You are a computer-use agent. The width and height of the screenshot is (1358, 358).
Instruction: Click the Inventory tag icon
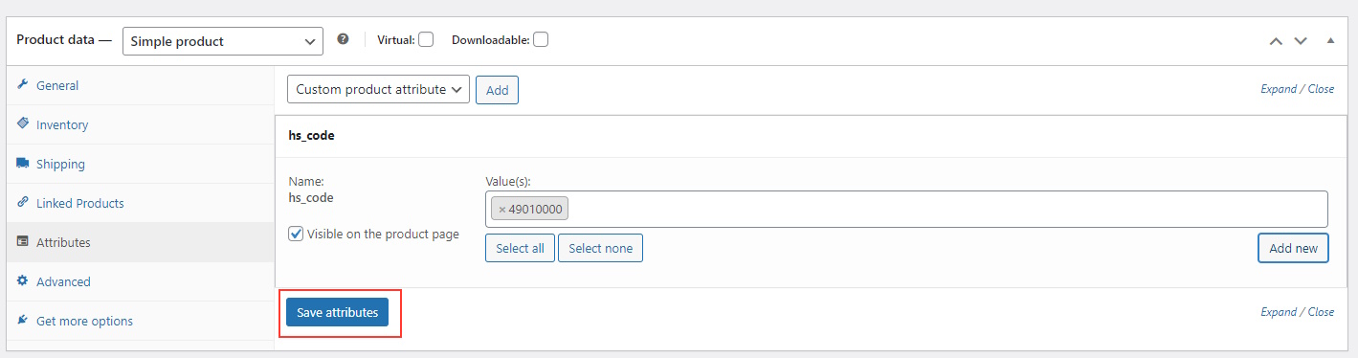[x=23, y=124]
